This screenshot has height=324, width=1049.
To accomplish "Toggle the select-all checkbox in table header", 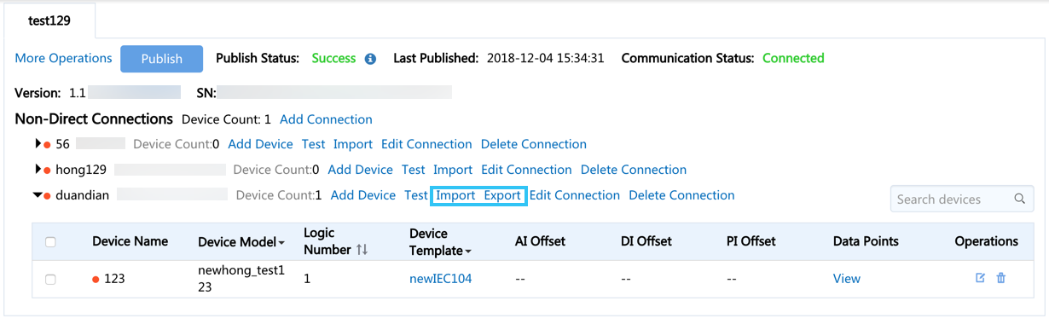I will (x=50, y=242).
